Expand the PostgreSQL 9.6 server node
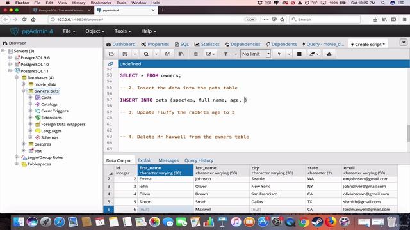410x230 pixels. pyautogui.click(x=10, y=57)
